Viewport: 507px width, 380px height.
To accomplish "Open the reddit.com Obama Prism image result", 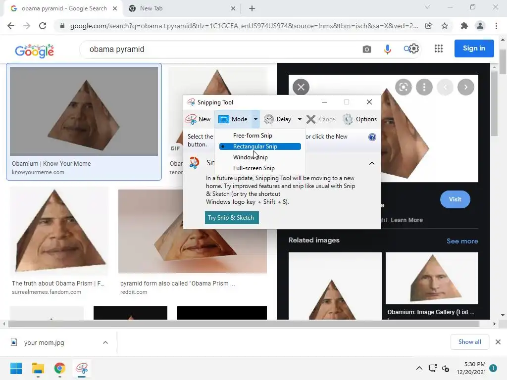I will click(193, 231).
